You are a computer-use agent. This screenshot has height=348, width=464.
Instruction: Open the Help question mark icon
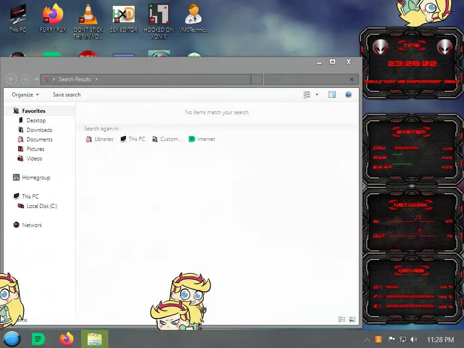coord(348,95)
